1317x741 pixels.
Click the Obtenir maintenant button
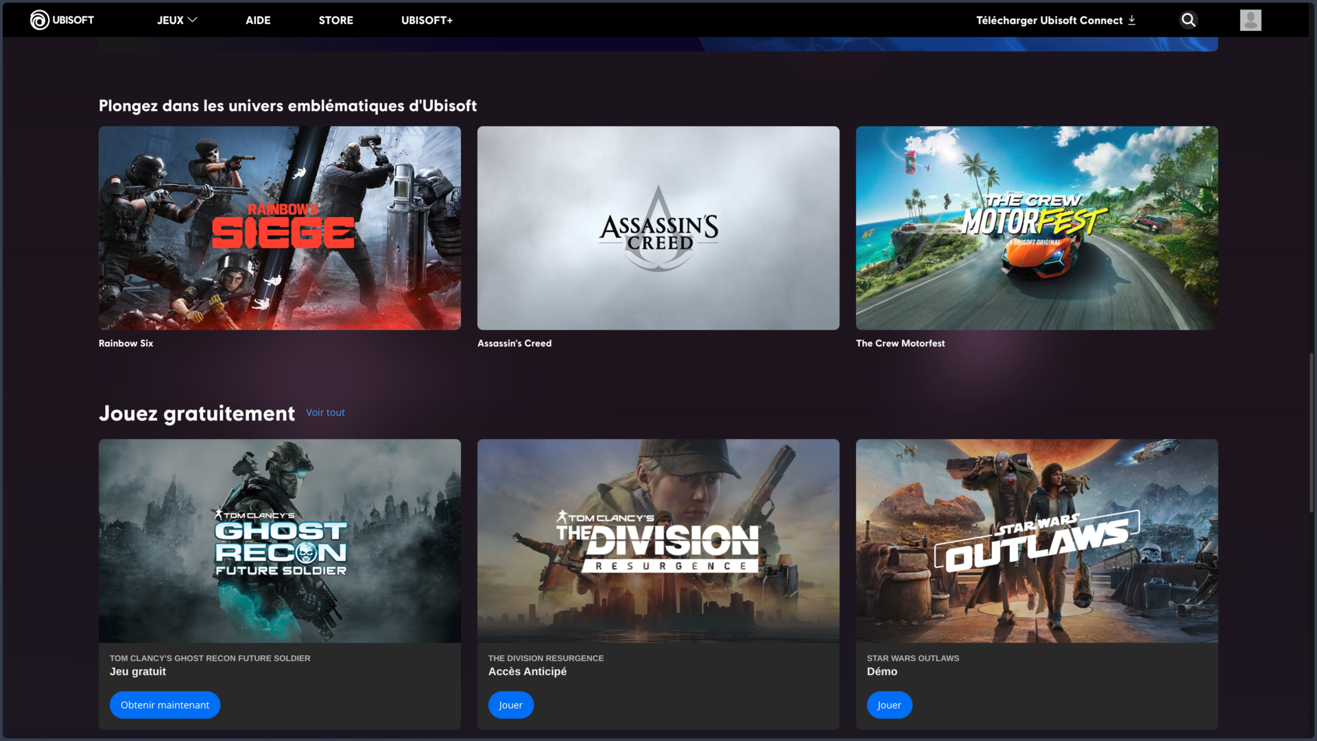tap(165, 705)
